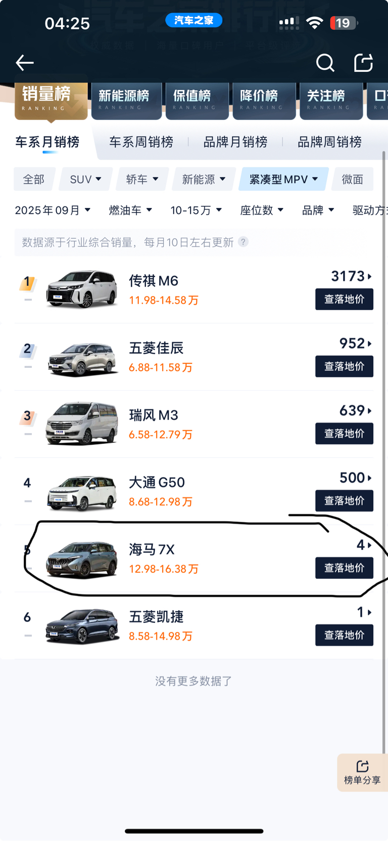The height and width of the screenshot is (841, 388).
Task: Expand the 10-15万 price dropdown
Action: click(x=196, y=210)
